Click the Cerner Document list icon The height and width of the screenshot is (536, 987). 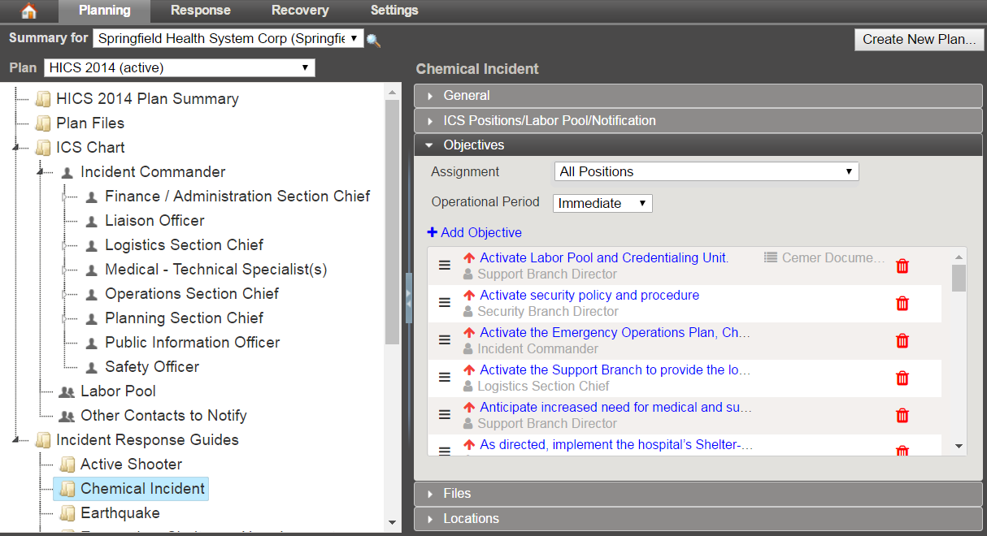(771, 257)
